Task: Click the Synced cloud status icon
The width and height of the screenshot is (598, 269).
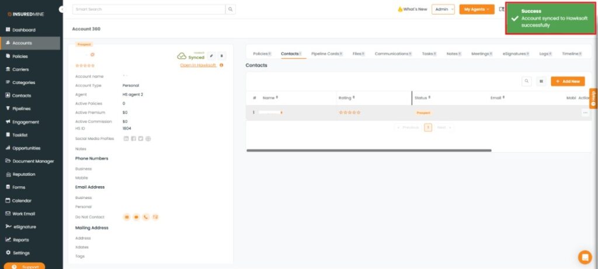Action: pos(182,57)
